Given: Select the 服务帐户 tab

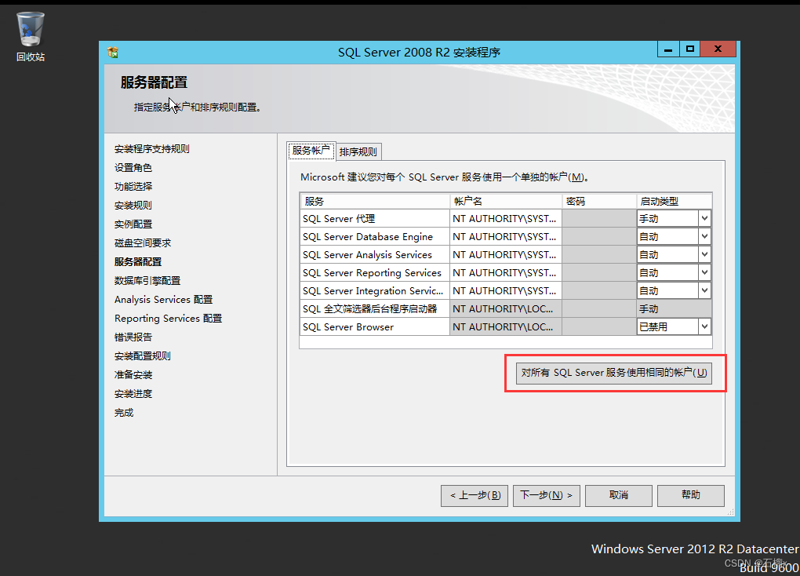Looking at the screenshot, I should 311,151.
